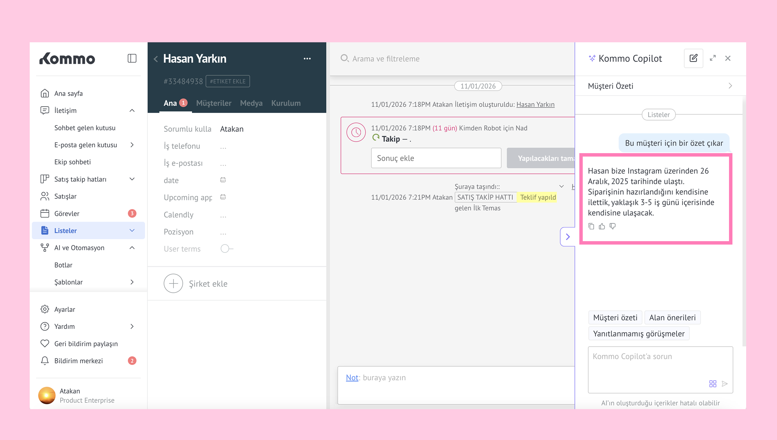777x440 pixels.
Task: Switch to the Müşteriler tab
Action: (x=214, y=103)
